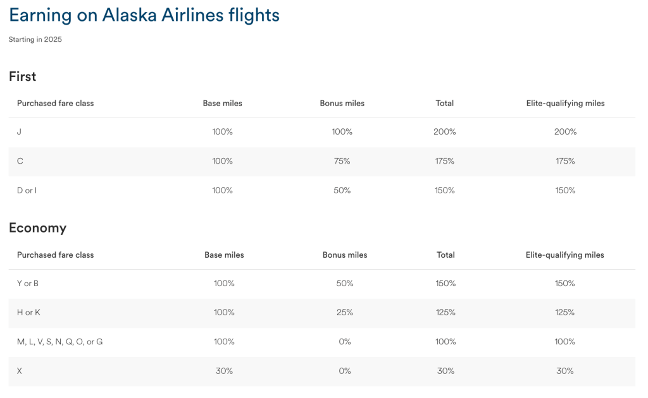This screenshot has height=398, width=648.
Task: Select the "Economy" section heading
Action: [x=37, y=228]
